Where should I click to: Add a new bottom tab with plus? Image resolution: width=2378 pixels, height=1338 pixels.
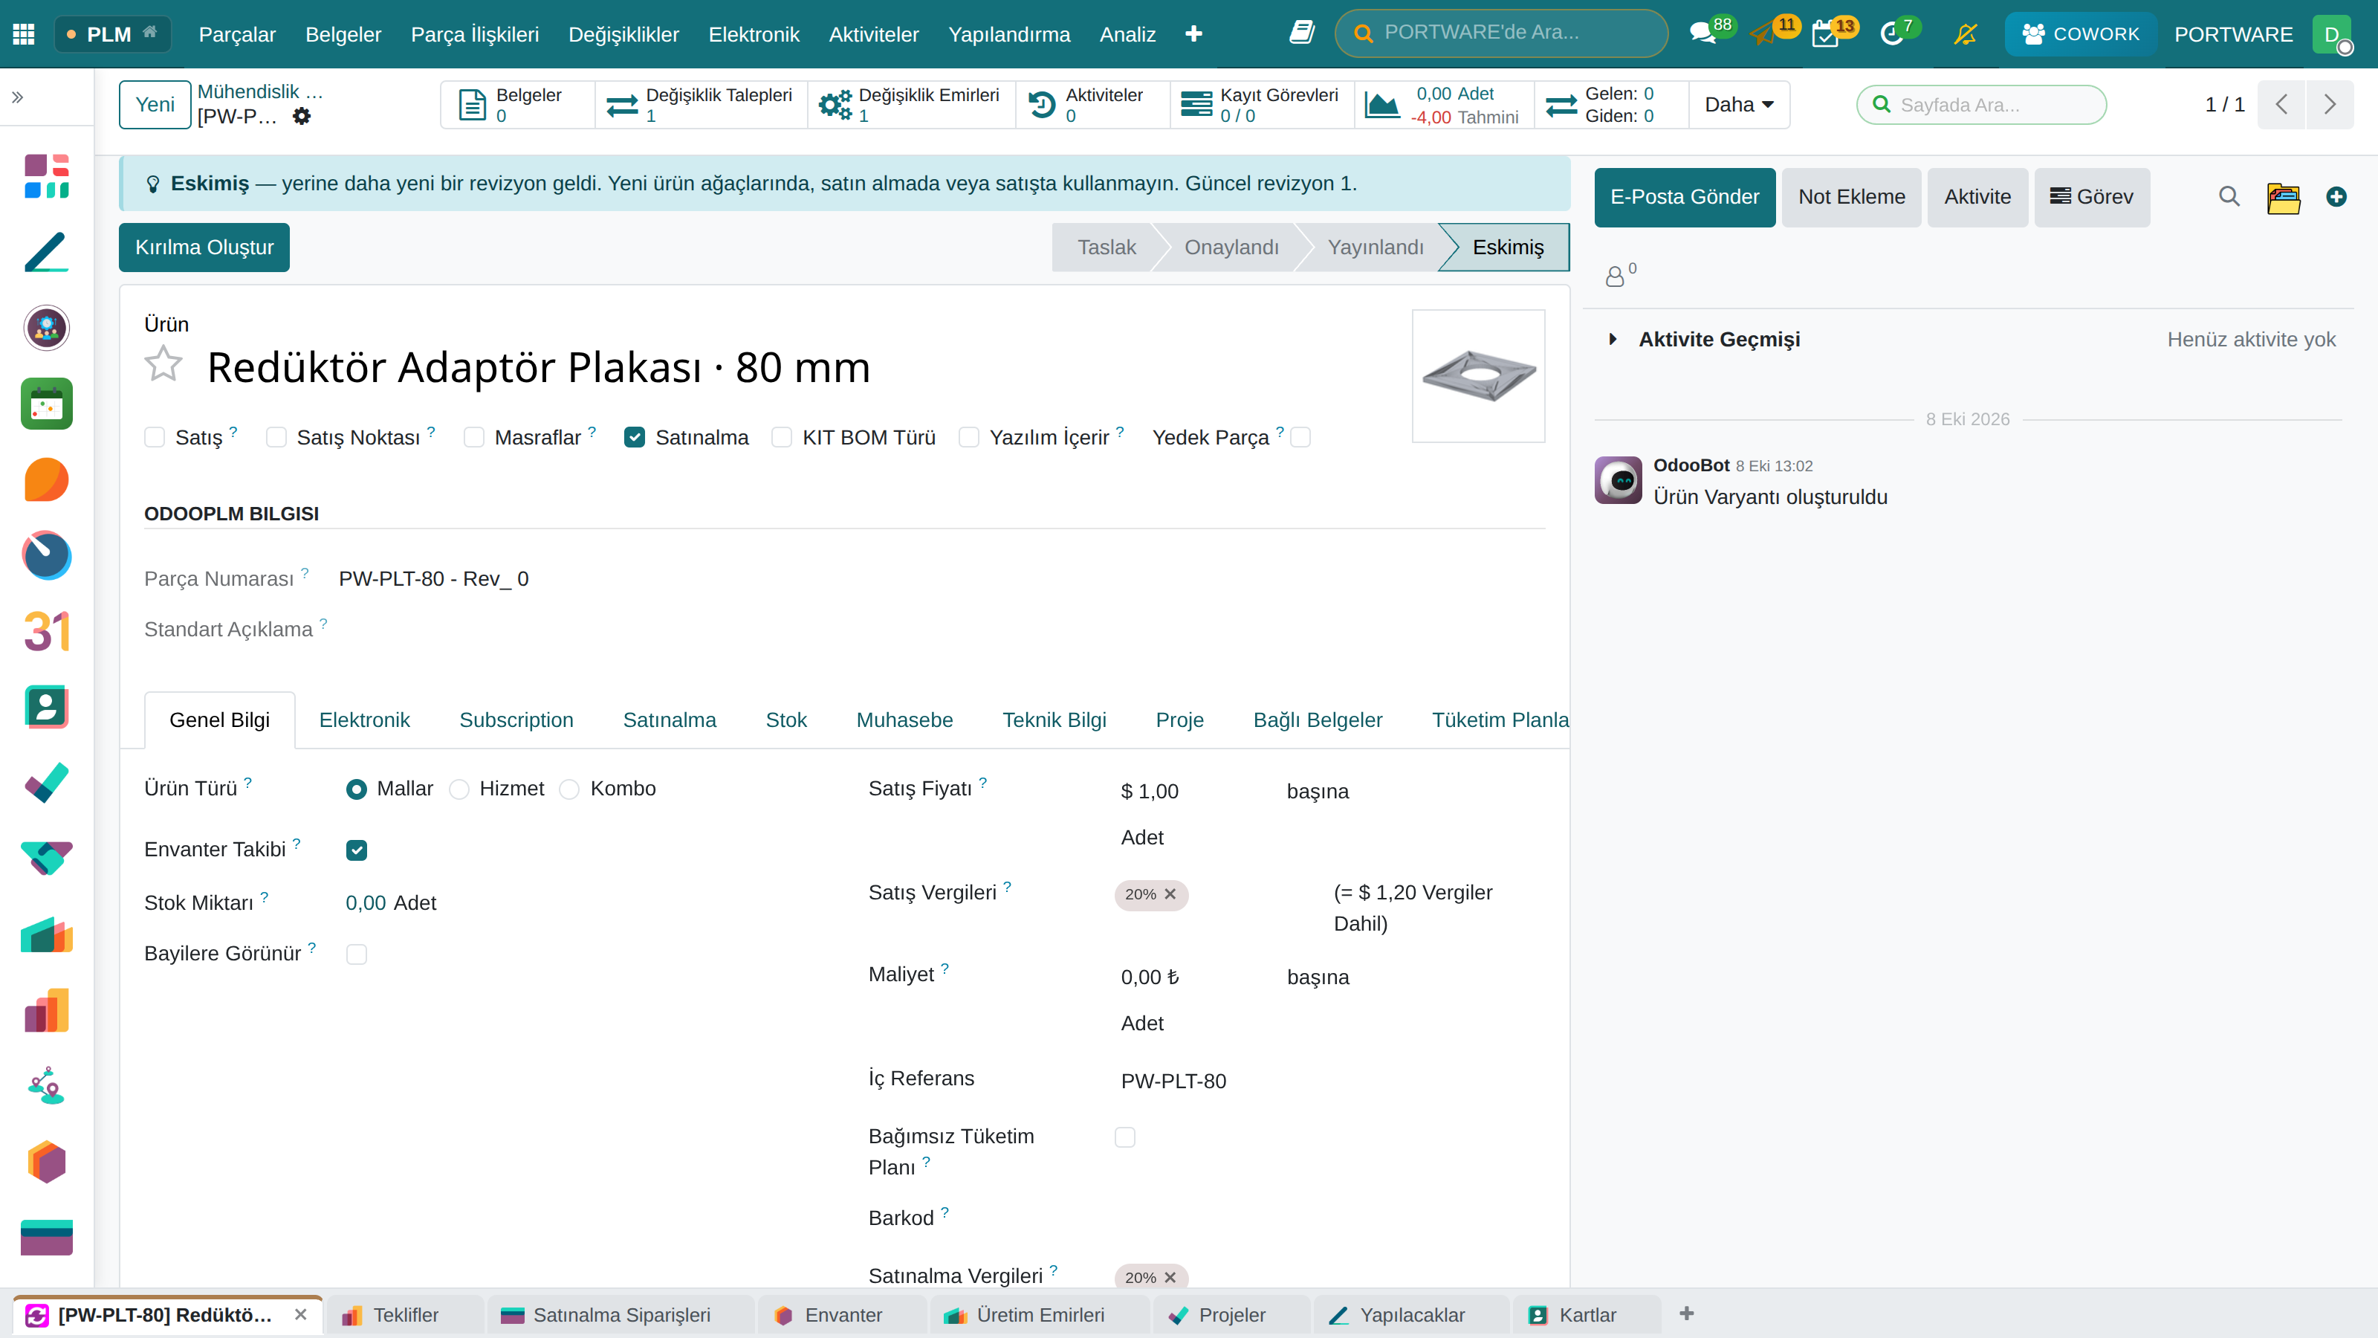tap(1687, 1313)
